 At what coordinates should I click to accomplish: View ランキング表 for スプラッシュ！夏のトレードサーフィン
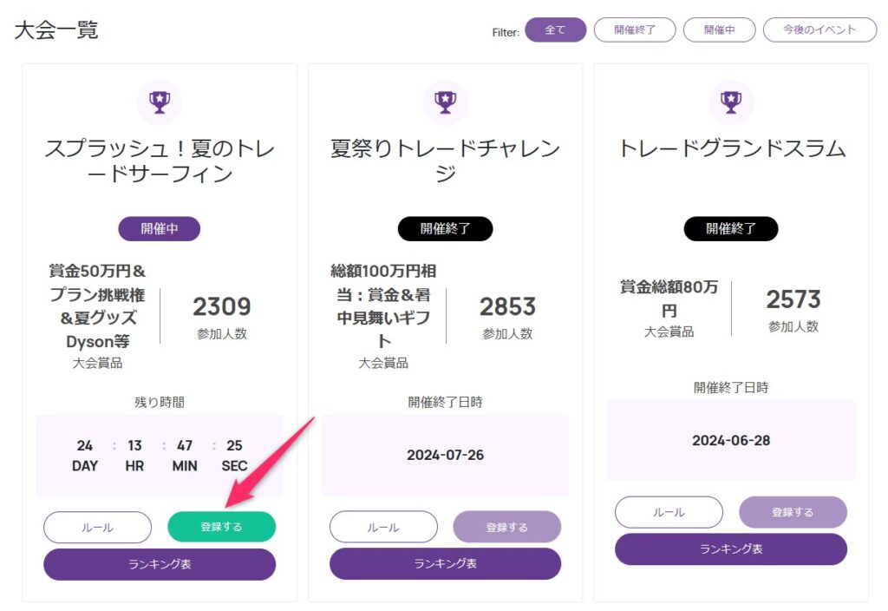pos(160,564)
